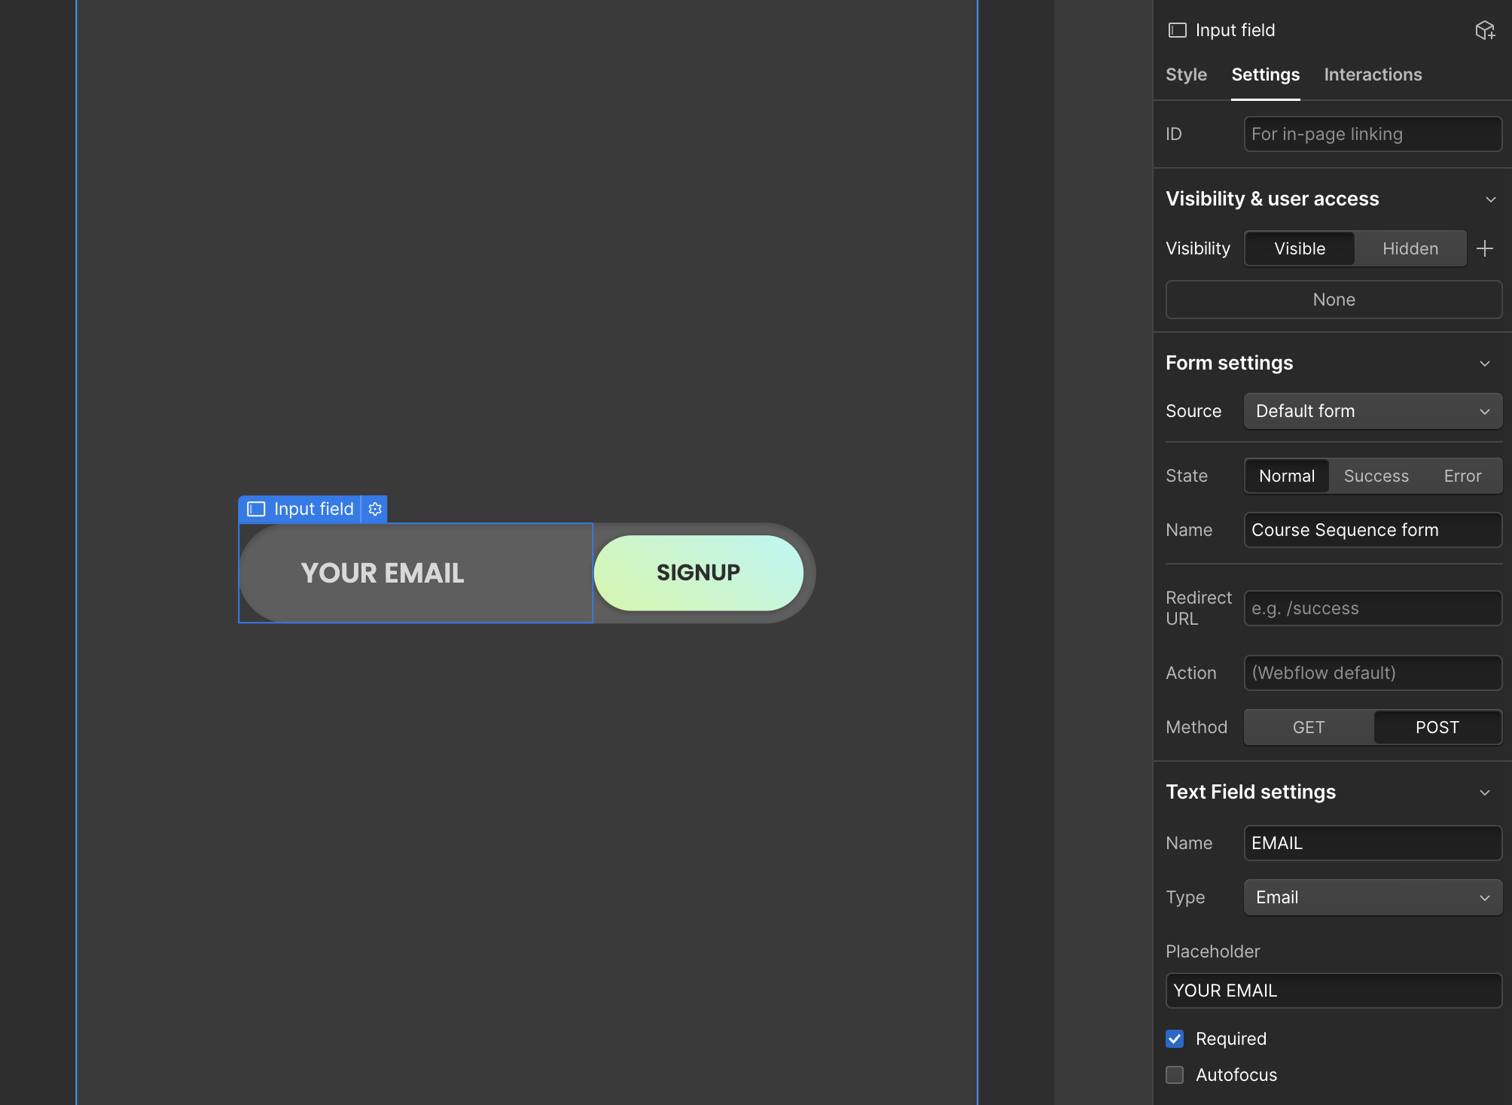The image size is (1512, 1105).
Task: Edit the Placeholder YOUR EMAIL field
Action: pos(1334,991)
